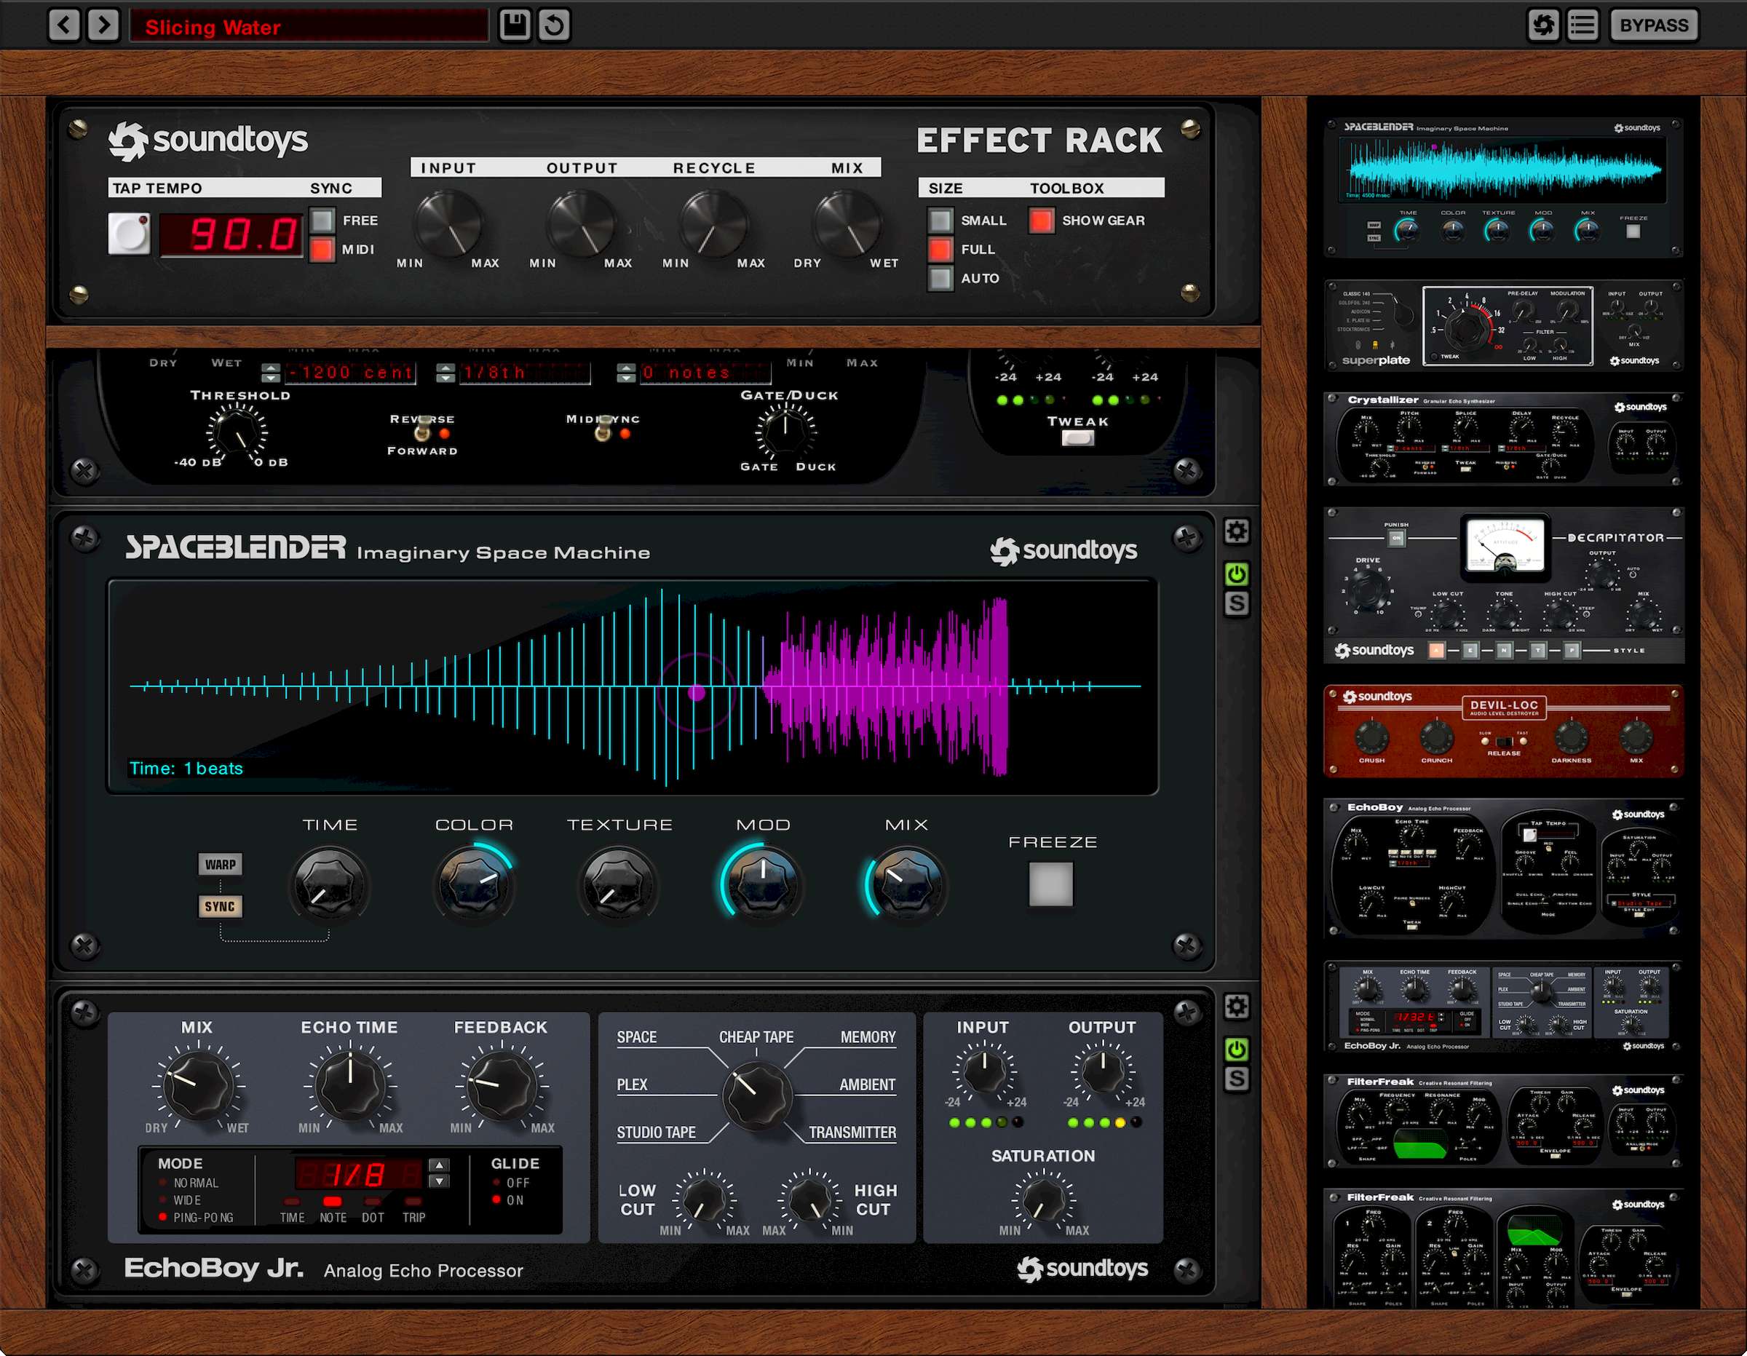
Task: Click the Crystallizer pitch cent stepper
Action: click(x=270, y=372)
